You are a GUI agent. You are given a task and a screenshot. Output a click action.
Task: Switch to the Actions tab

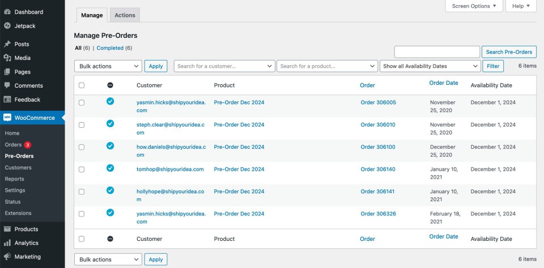coord(125,15)
